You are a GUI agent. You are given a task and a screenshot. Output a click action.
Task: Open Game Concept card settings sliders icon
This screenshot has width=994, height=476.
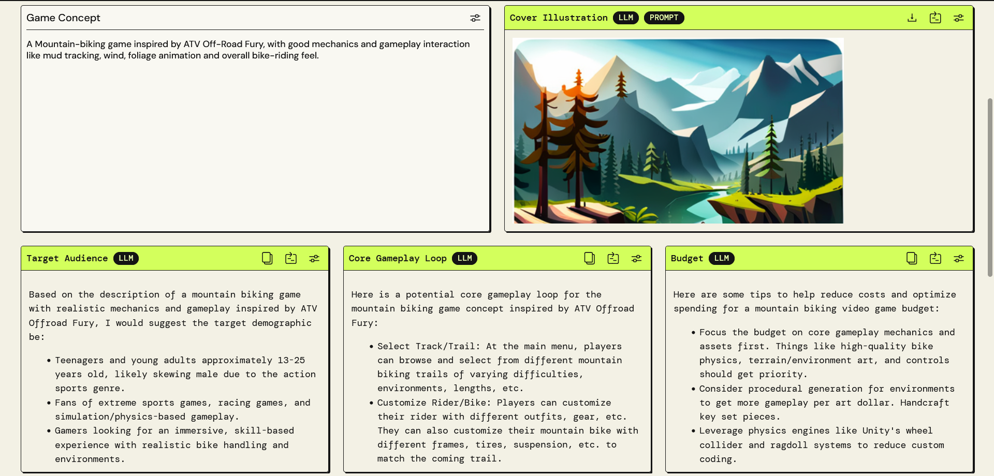pyautogui.click(x=475, y=18)
